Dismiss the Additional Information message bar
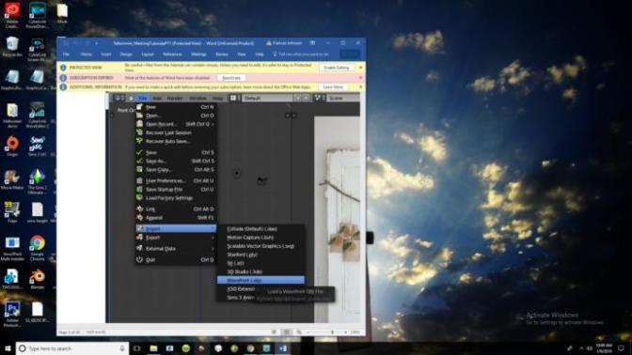 [x=361, y=87]
